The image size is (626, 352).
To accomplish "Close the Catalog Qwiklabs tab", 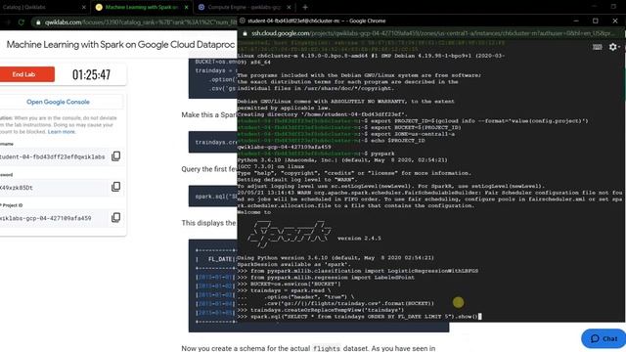I will pyautogui.click(x=84, y=7).
